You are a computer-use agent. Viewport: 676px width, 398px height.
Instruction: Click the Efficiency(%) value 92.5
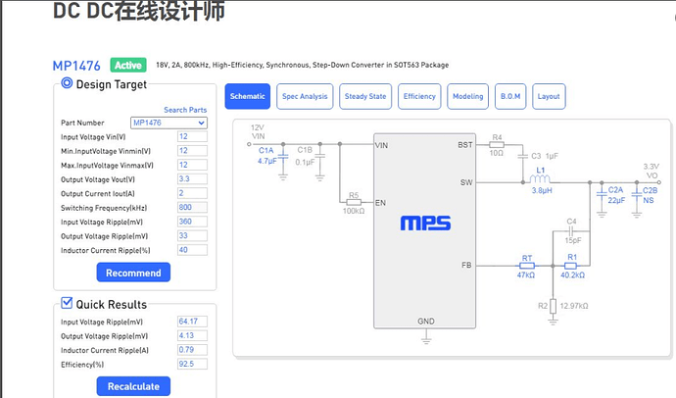[192, 364]
